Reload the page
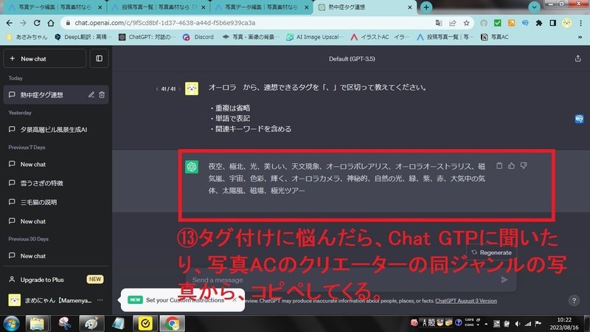 [36, 23]
